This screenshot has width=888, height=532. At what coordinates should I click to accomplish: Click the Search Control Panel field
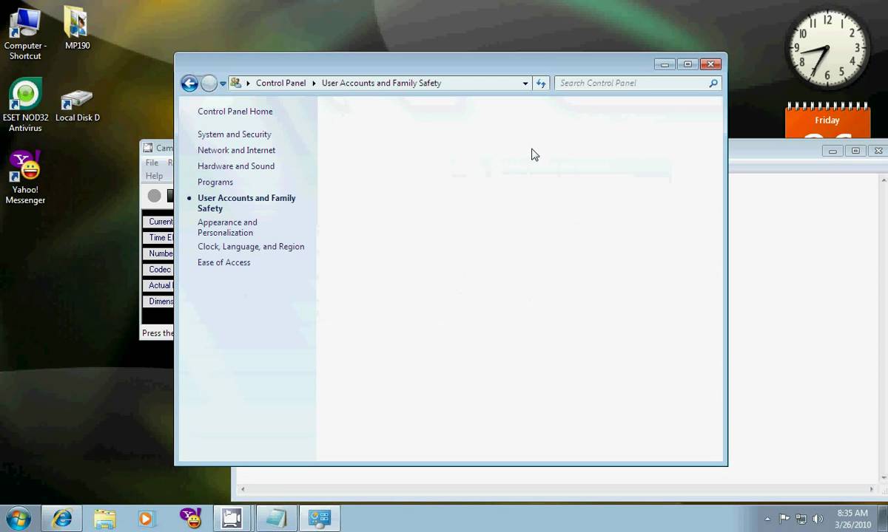tap(631, 83)
